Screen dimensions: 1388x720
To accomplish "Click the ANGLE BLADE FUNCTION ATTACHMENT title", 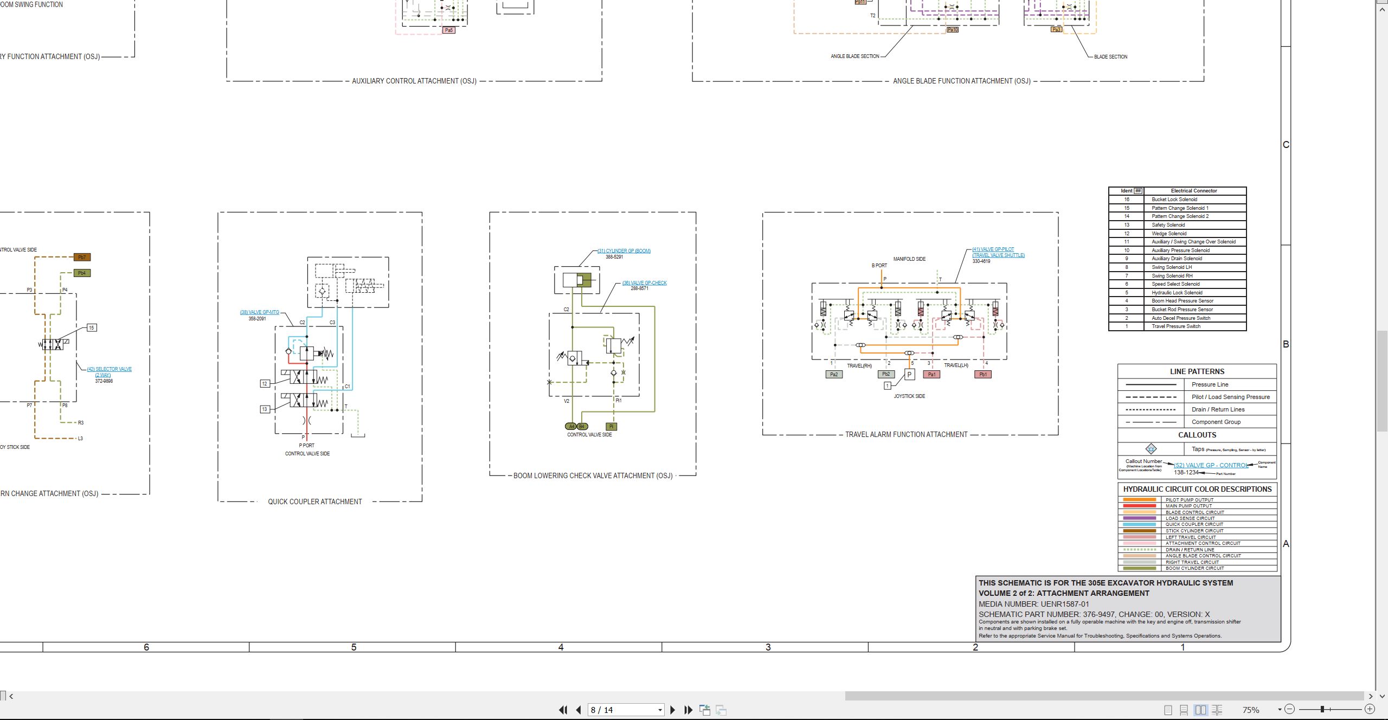I will pos(962,81).
